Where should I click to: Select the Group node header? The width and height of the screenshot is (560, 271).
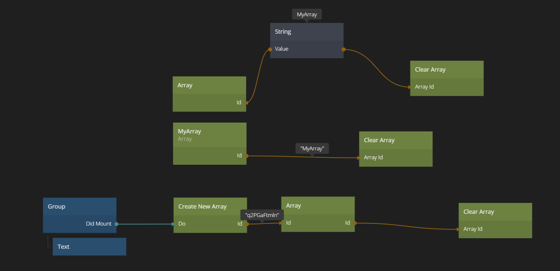coord(79,207)
